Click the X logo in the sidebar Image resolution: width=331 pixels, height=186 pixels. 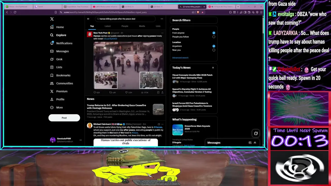pyautogui.click(x=52, y=19)
